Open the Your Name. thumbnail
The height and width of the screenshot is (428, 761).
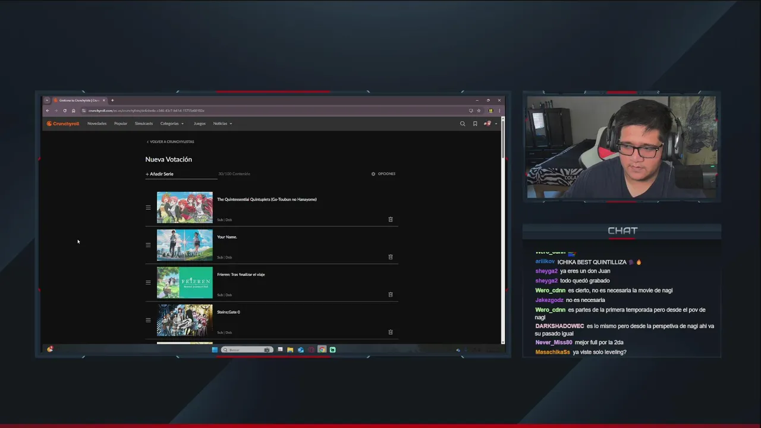coord(184,245)
